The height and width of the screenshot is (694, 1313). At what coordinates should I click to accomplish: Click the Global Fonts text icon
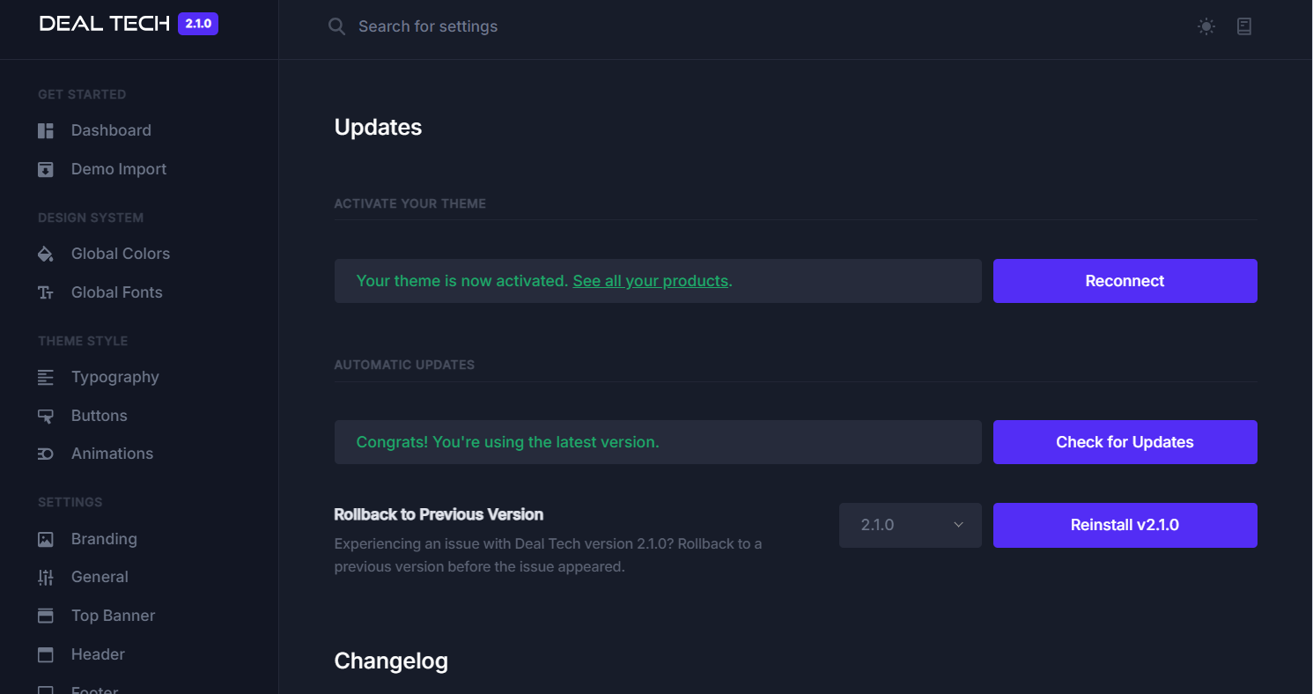46,292
